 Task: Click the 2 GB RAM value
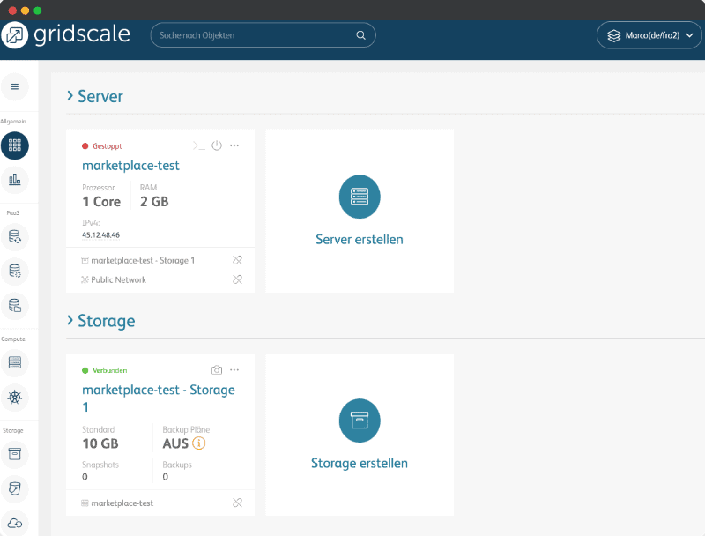(154, 202)
